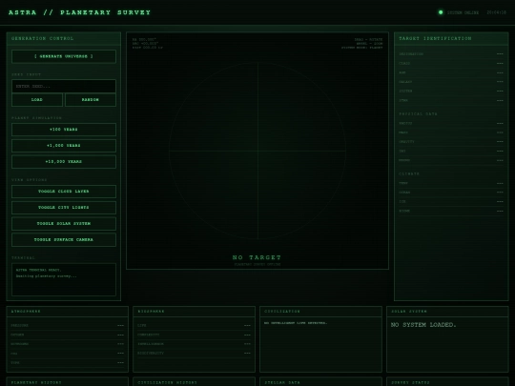Click the Life row in Biosphere
The image size is (515, 386).
click(x=195, y=325)
